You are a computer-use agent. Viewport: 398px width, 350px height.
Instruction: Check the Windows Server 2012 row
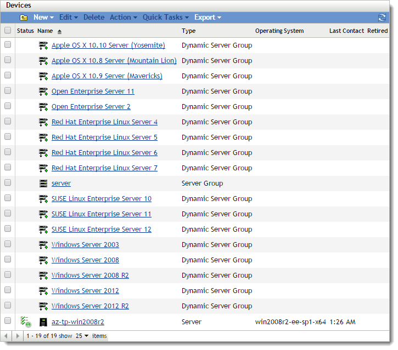8,290
